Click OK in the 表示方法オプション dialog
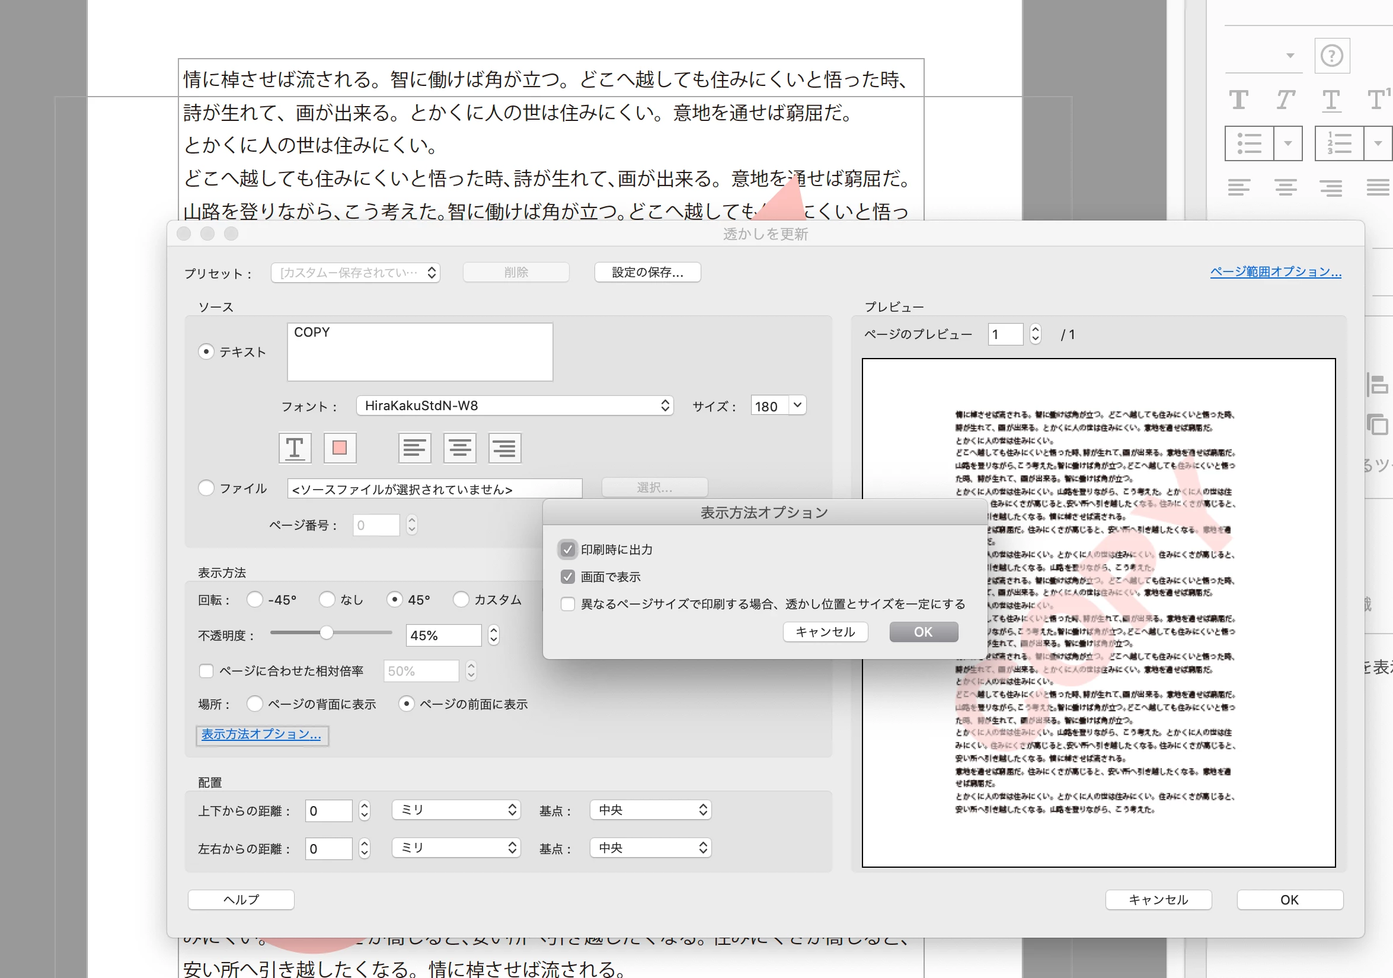The width and height of the screenshot is (1393, 978). (923, 632)
